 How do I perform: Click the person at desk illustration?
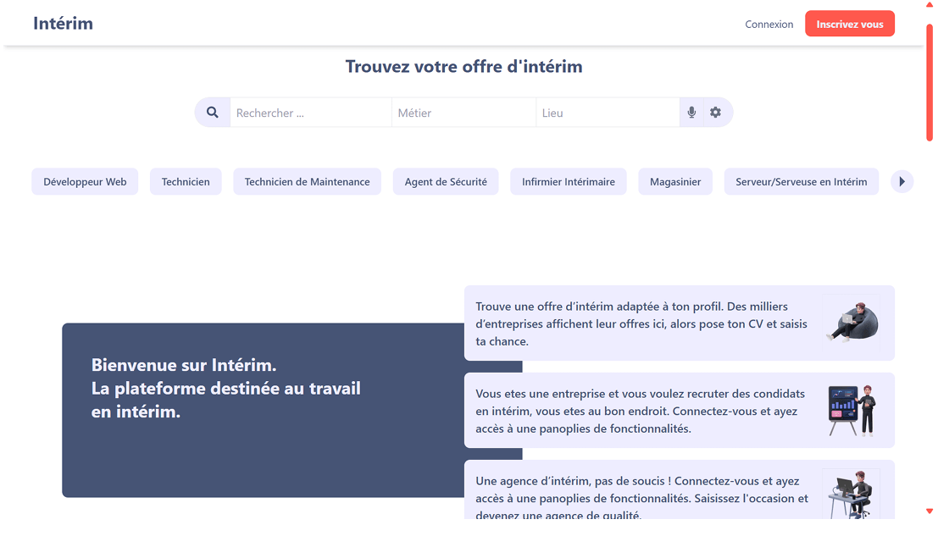coord(852,494)
